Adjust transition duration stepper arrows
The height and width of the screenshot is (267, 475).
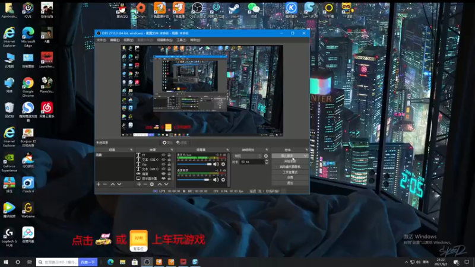pos(267,162)
